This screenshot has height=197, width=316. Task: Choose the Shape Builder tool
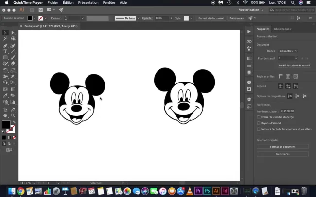click(x=5, y=82)
